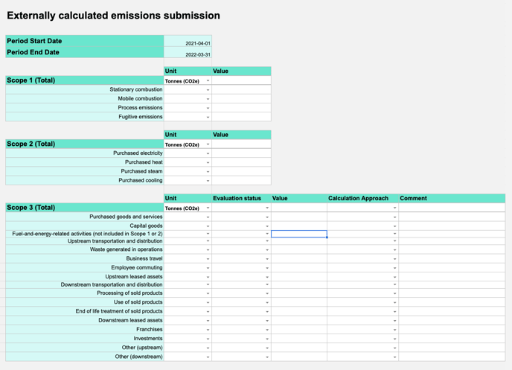
Task: Select the Other (upstream) row label
Action: (85, 348)
